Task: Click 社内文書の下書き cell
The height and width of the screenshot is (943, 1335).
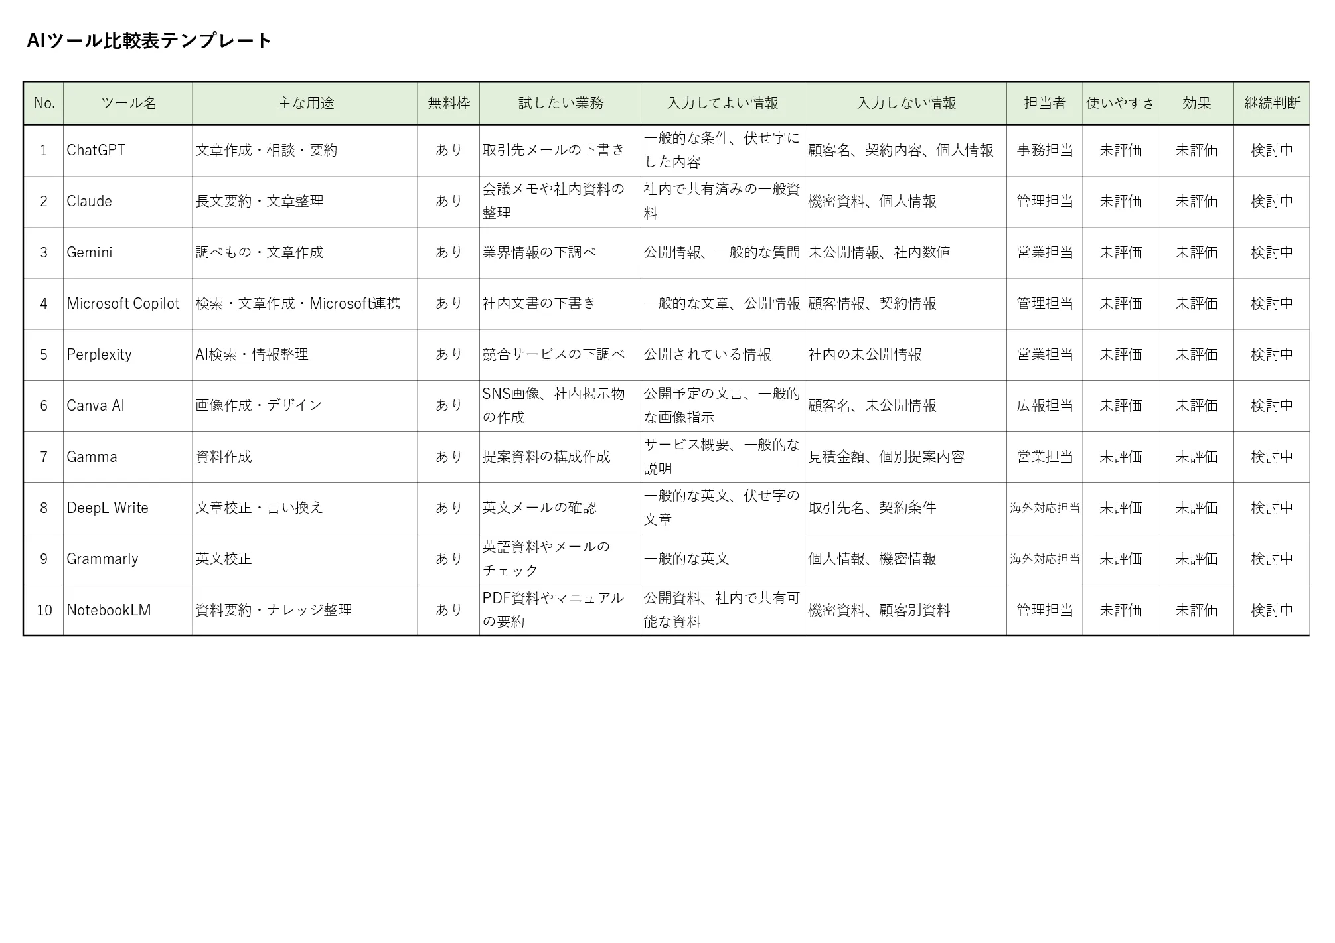Action: (560, 304)
